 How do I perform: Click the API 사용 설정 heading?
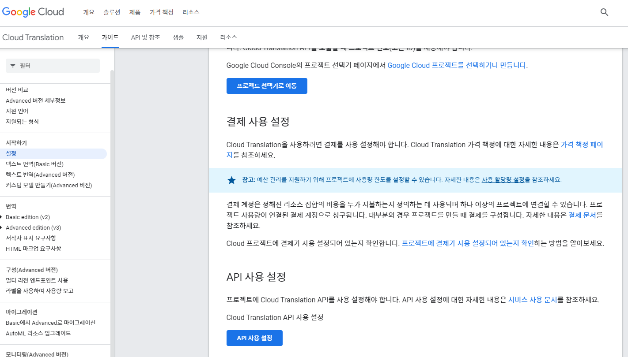(256, 277)
